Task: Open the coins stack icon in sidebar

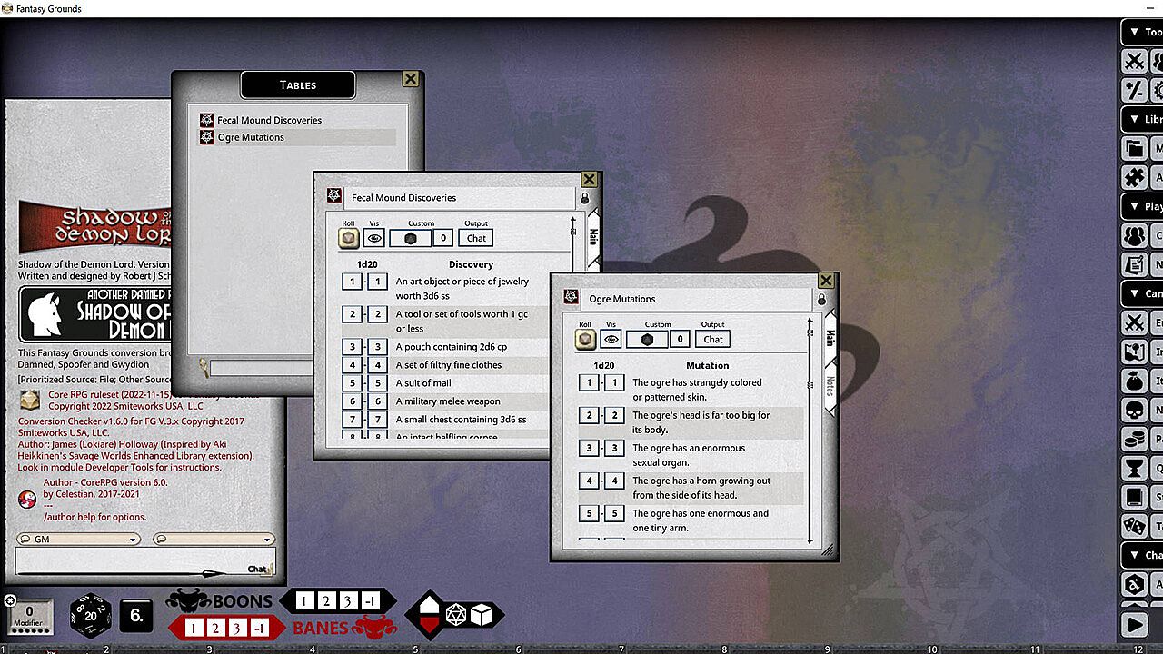Action: (1134, 439)
